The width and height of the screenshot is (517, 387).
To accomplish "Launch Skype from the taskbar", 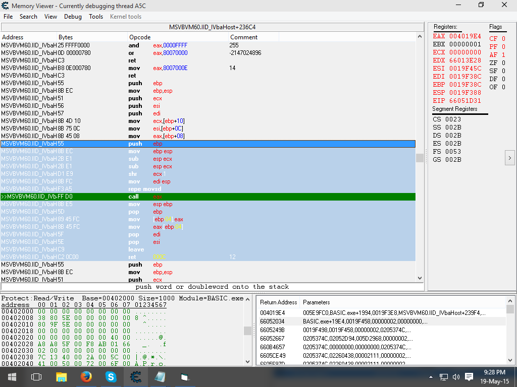I will 111,376.
